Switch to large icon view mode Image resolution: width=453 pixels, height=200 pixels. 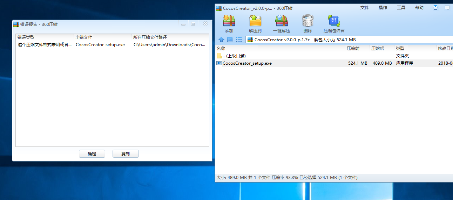pos(230,40)
